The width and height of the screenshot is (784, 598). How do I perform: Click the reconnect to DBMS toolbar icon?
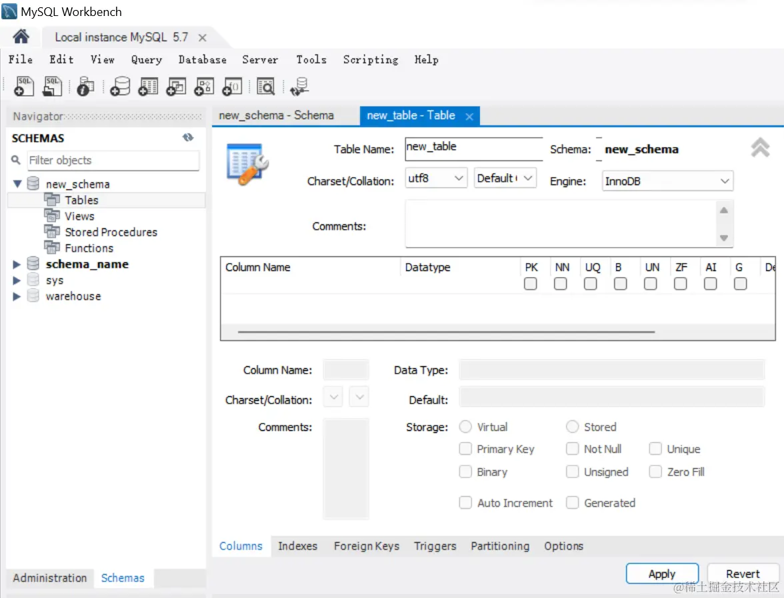[x=299, y=86]
